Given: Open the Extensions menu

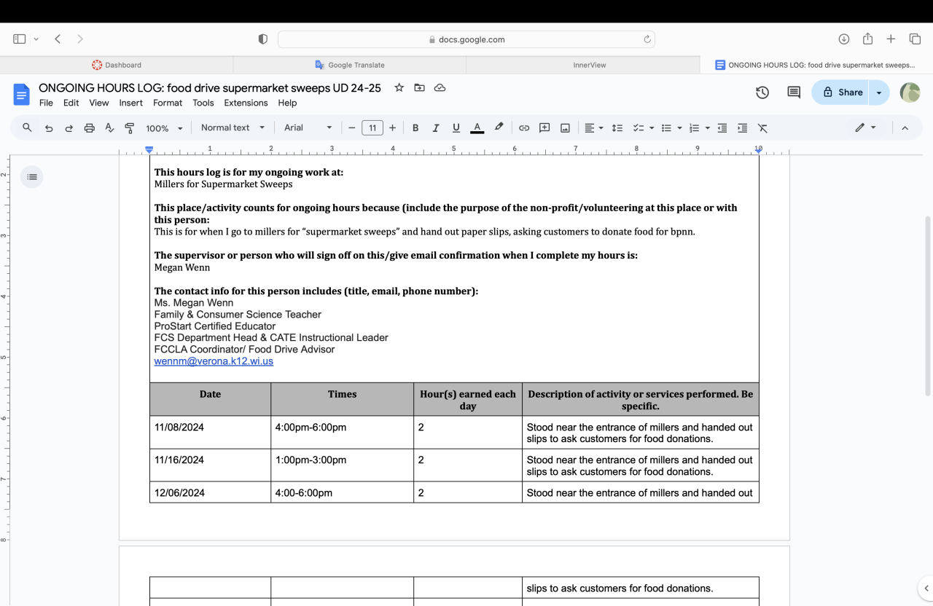Looking at the screenshot, I should (246, 103).
